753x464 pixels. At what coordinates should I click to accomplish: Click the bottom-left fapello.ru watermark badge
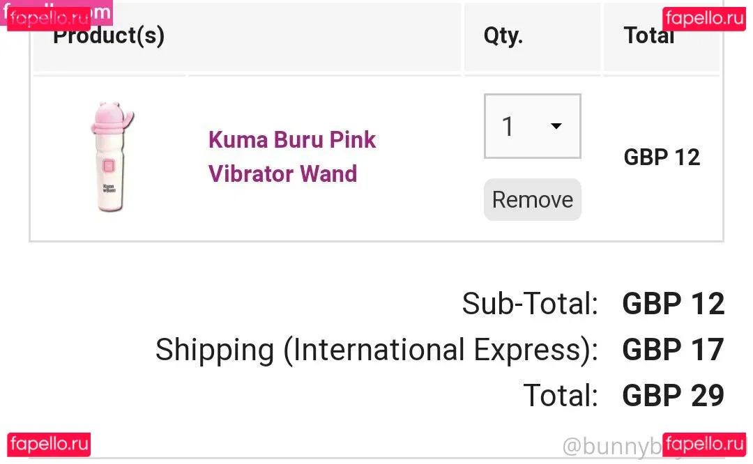click(x=49, y=444)
